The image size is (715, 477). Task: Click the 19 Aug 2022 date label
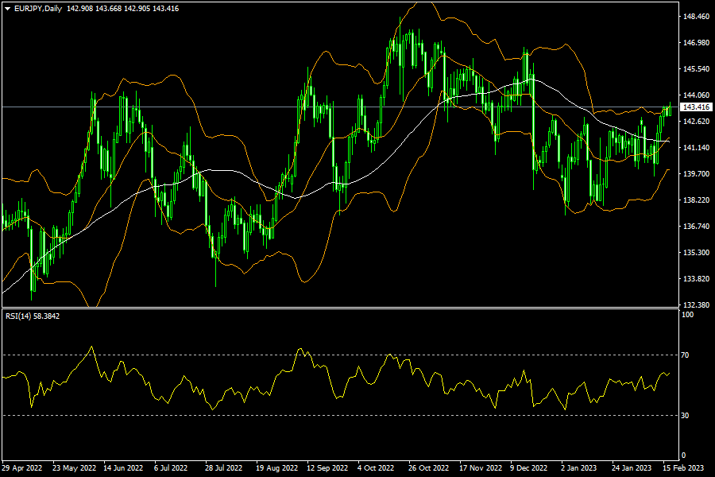click(x=276, y=468)
